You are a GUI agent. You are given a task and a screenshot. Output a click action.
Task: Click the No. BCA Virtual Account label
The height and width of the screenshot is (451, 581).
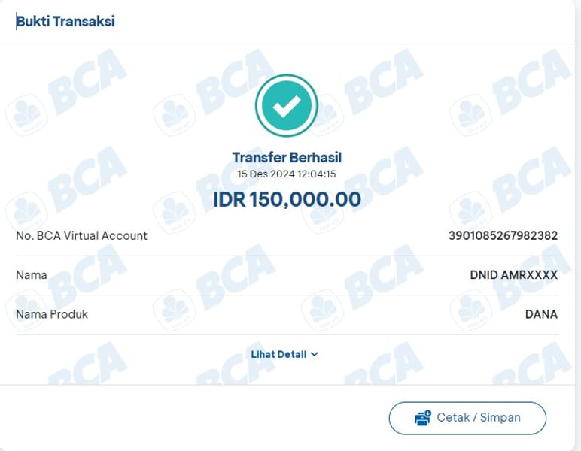81,235
